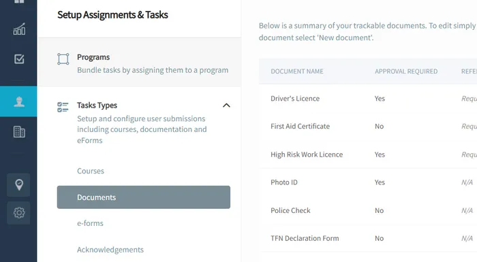Collapse the Tasks Types section chevron
477x262 pixels.
(226, 105)
